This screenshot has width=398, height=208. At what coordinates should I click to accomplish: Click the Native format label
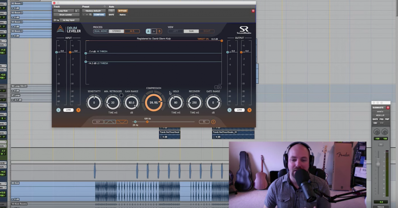coord(122,15)
